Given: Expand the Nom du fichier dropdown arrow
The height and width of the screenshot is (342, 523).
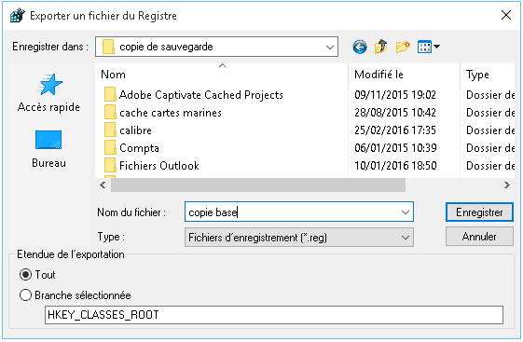Looking at the screenshot, I should point(406,212).
